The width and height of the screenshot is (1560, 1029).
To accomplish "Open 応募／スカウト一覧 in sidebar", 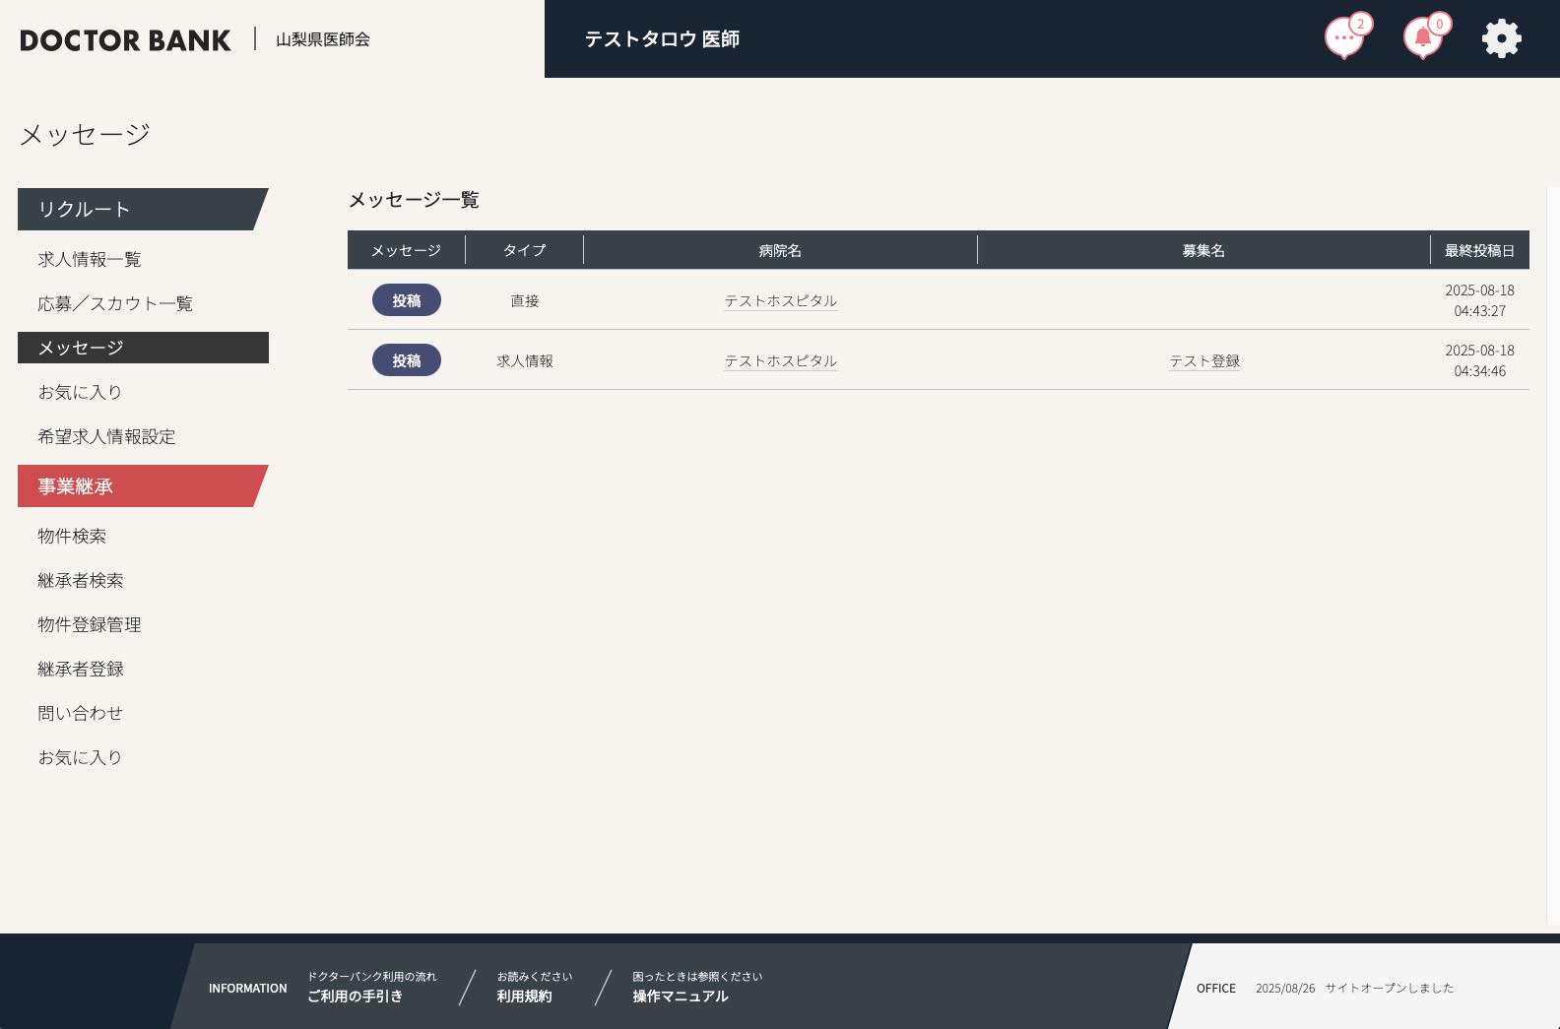I will tap(115, 303).
